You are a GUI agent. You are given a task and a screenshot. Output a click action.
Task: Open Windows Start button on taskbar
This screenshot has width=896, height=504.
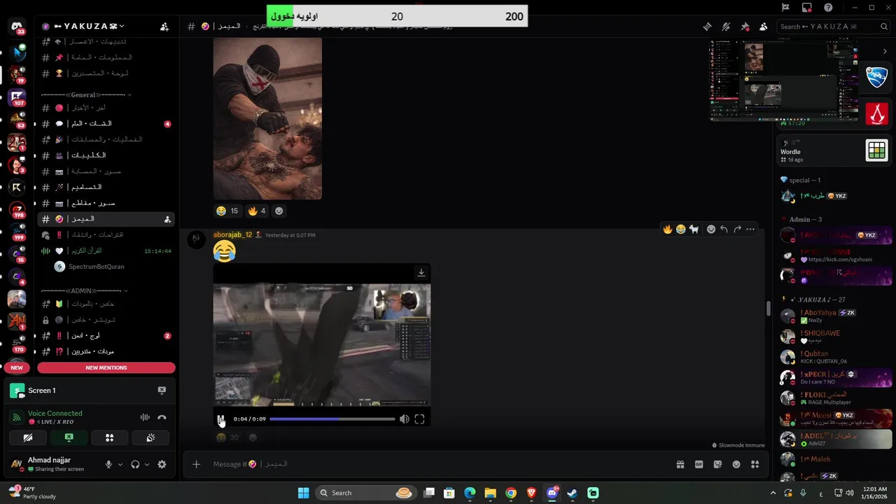(x=303, y=493)
